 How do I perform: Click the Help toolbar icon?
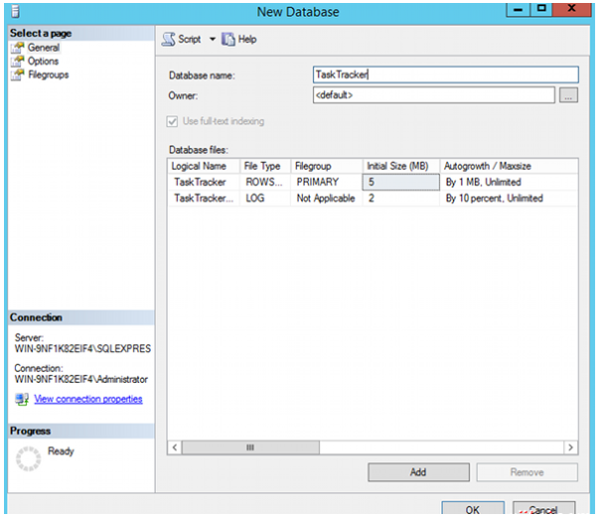pyautogui.click(x=228, y=39)
